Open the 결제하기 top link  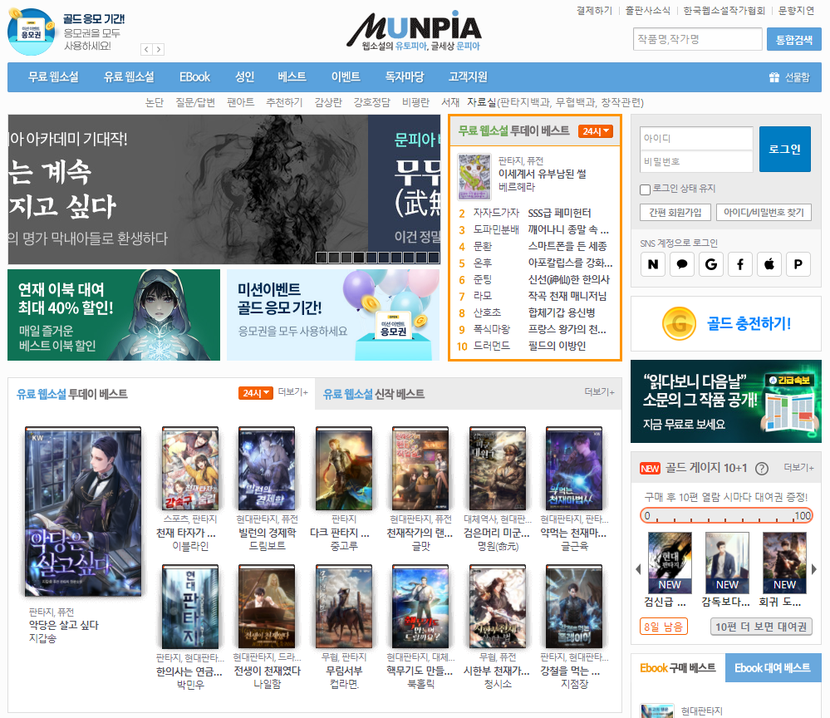click(594, 11)
